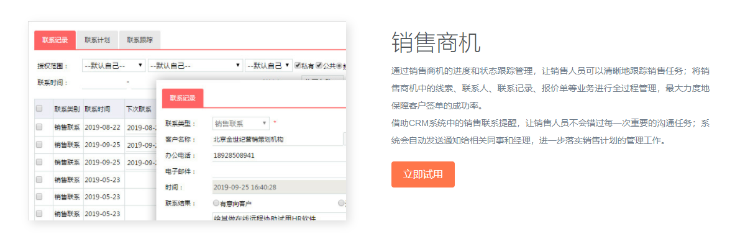Click the 2019-08-22 date cell
Image resolution: width=735 pixels, height=244 pixels.
coord(102,127)
